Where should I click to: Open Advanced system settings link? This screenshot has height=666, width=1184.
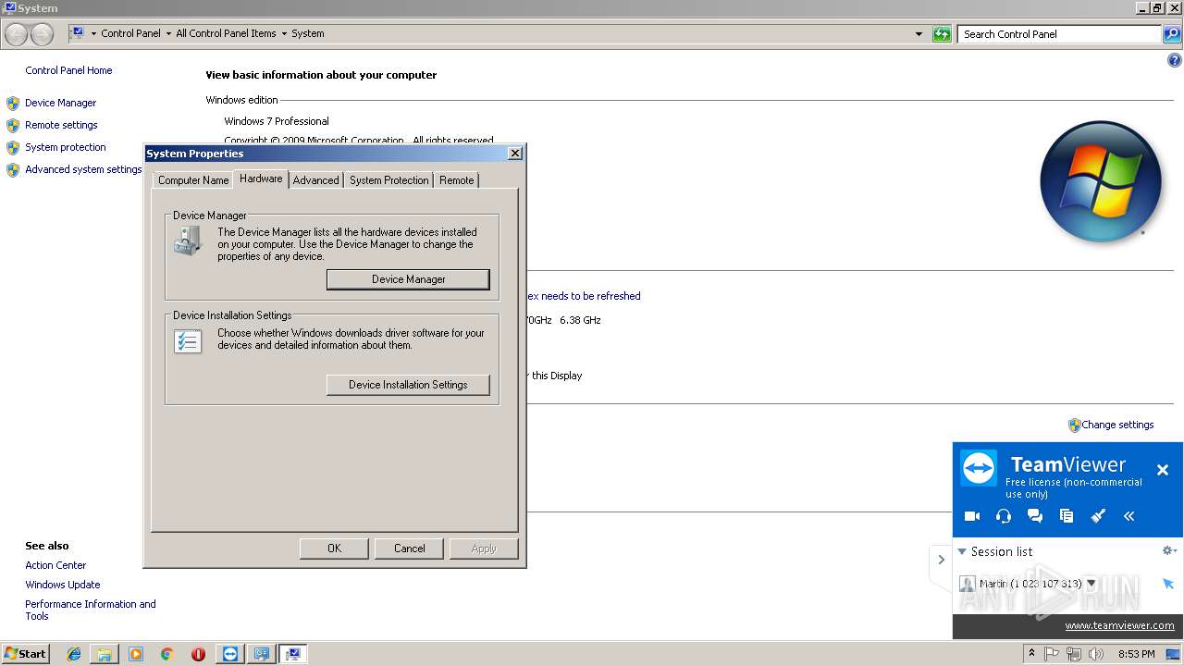[x=83, y=169]
